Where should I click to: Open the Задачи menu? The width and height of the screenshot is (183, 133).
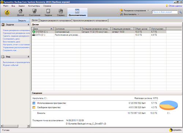click(x=22, y=6)
